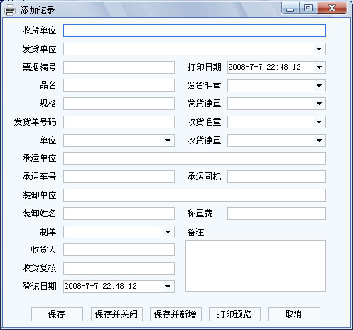Select the 保存并新增 button
Screen dimensions: 353x330
coord(175,314)
